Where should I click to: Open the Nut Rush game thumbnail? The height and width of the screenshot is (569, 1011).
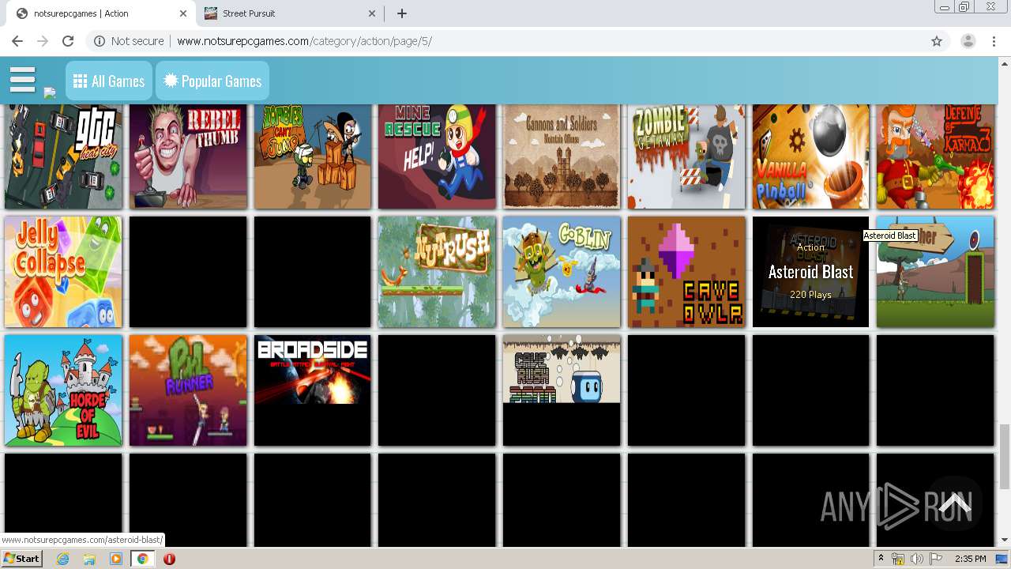pyautogui.click(x=437, y=272)
